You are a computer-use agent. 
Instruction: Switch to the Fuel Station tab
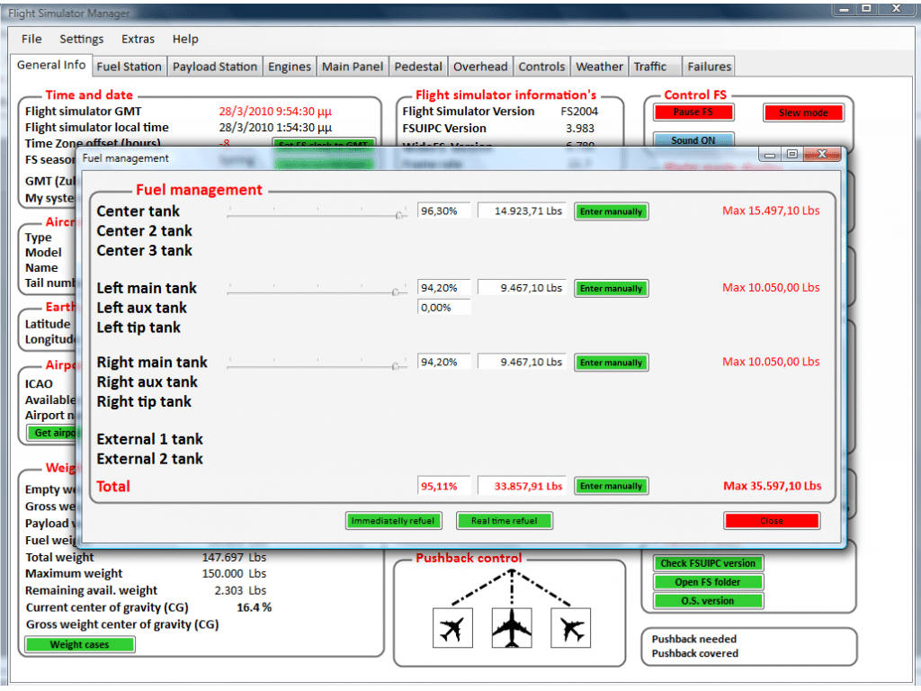tap(130, 67)
